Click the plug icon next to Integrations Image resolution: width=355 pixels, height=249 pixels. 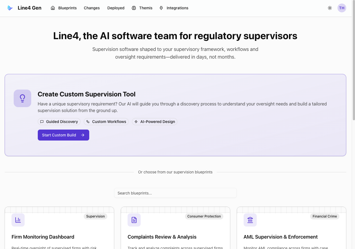tap(161, 8)
